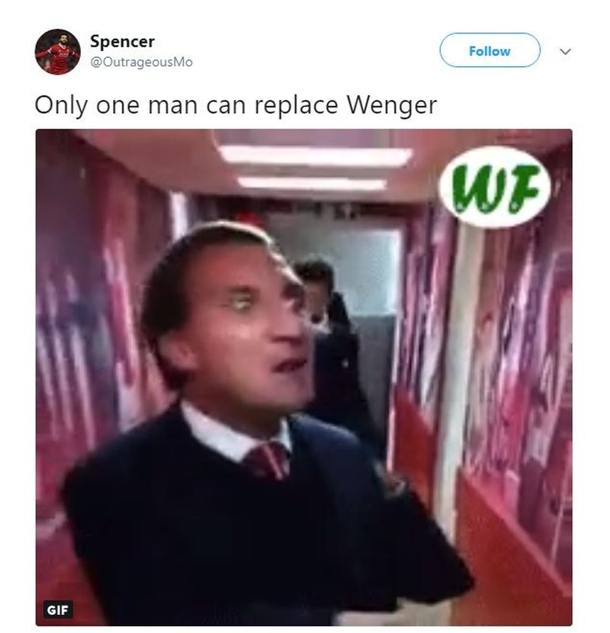The image size is (610, 633).
Task: Open the Spencer display name link
Action: (122, 41)
